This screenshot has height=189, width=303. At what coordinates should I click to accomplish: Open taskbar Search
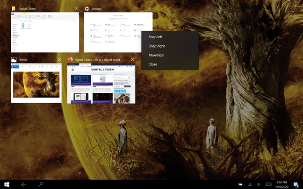[41, 184]
